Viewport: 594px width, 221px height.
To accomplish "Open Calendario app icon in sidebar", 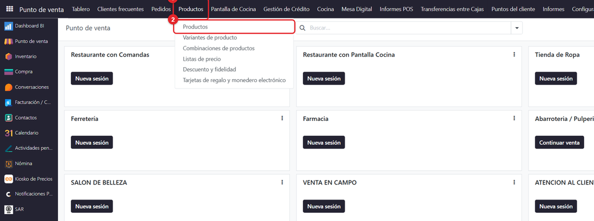I will [x=9, y=133].
